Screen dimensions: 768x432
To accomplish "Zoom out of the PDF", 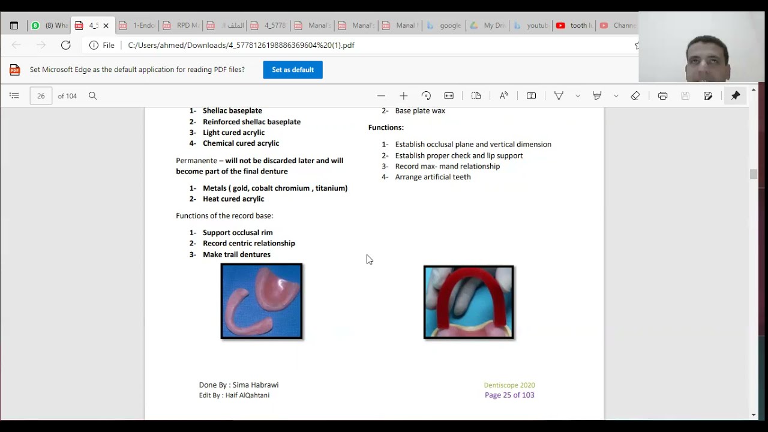I will (381, 95).
